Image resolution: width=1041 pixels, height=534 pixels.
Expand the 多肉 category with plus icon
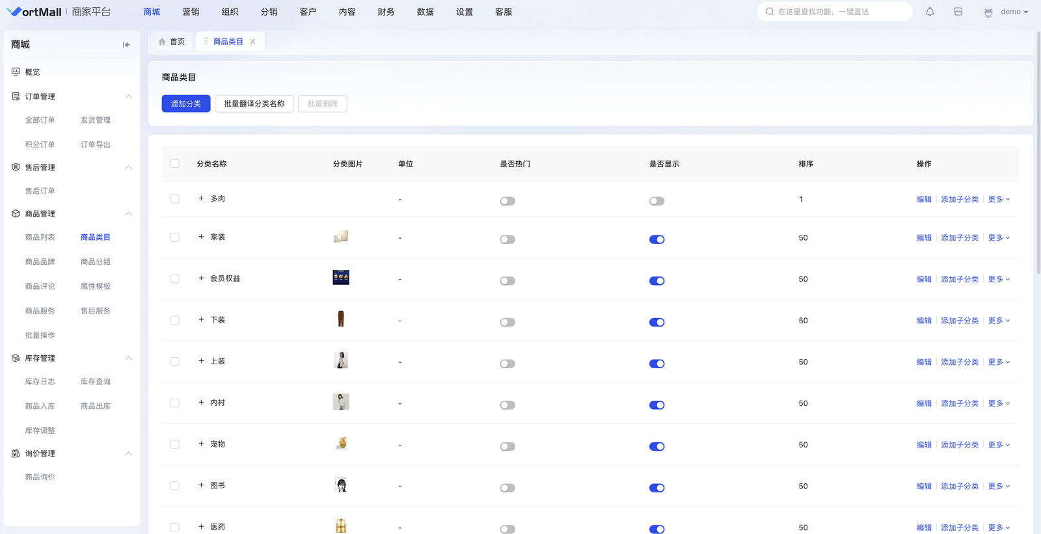click(201, 198)
